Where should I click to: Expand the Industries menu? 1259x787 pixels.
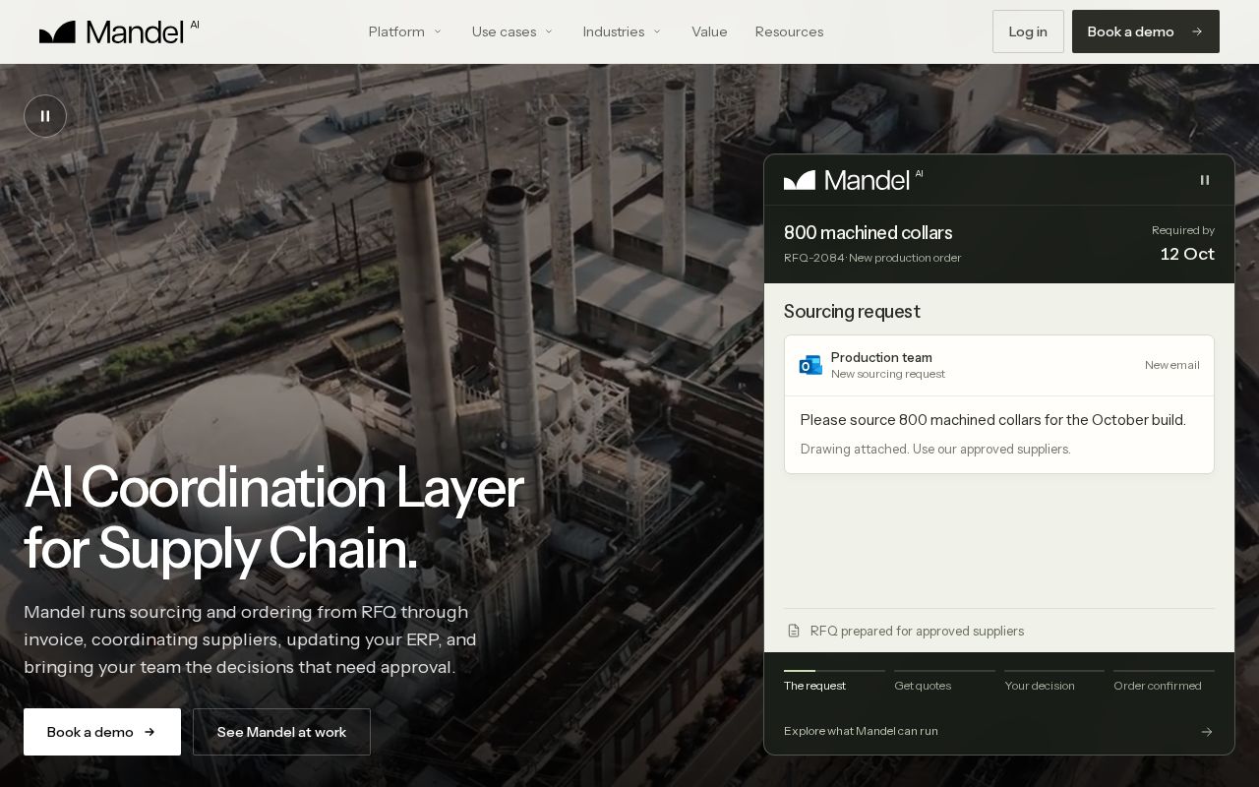point(622,31)
